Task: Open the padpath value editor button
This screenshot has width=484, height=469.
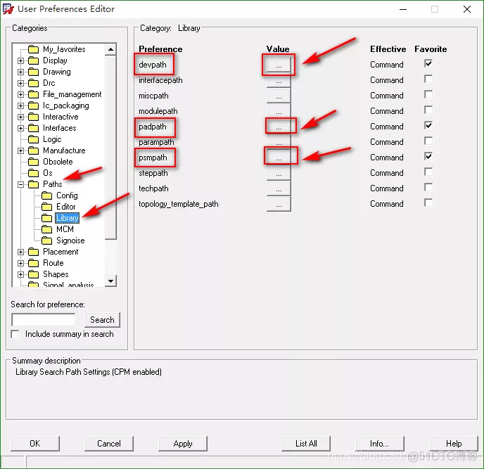Action: [x=279, y=127]
